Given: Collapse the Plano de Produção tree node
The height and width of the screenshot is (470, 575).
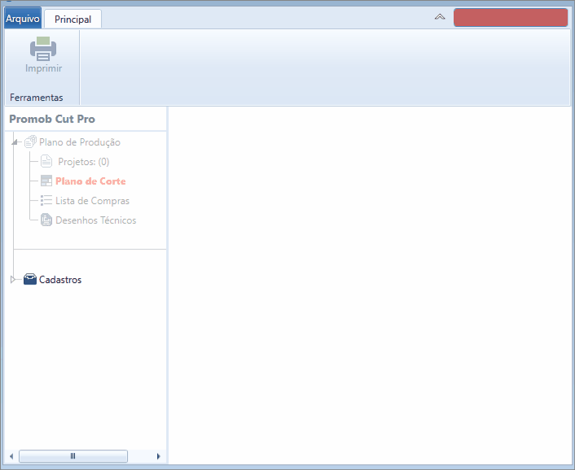Looking at the screenshot, I should coord(15,142).
